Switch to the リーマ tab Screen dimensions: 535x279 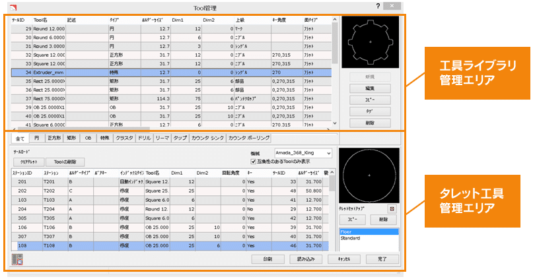tap(162, 138)
